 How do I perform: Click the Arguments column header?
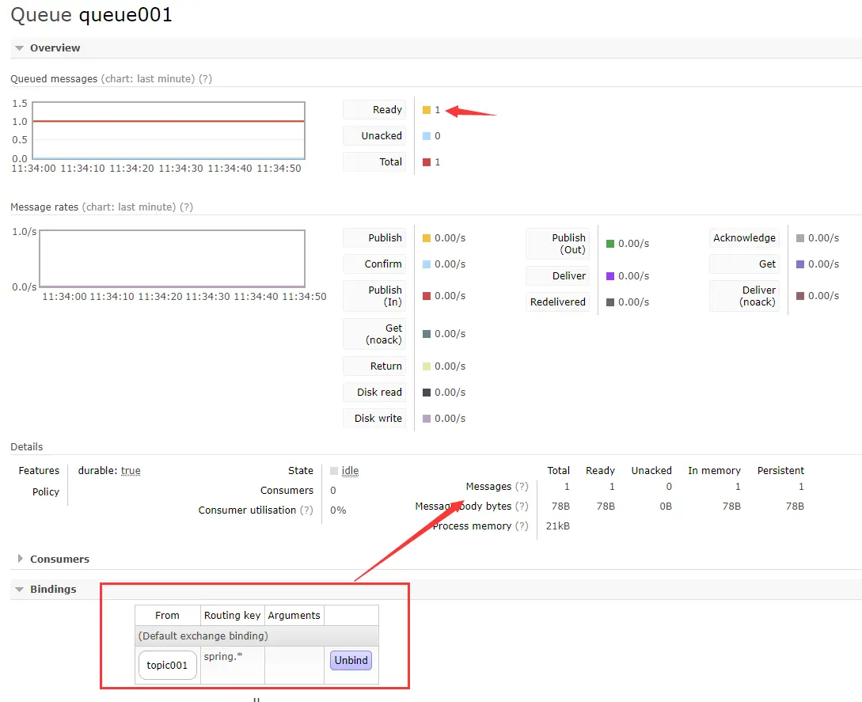pos(294,616)
